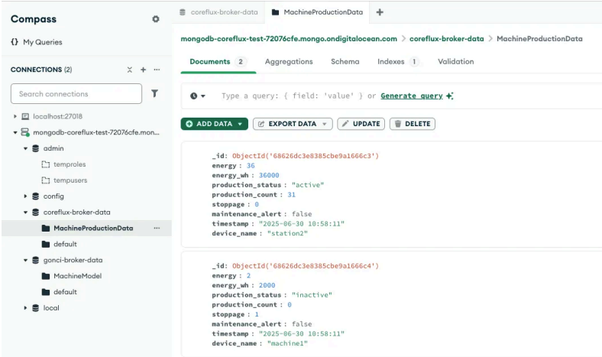
Task: Open a new tab with plus
Action: 380,12
